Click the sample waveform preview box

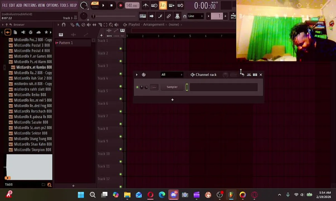point(29,167)
